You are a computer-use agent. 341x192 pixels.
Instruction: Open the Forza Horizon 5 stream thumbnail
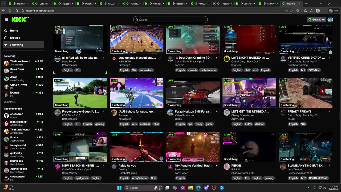click(x=193, y=93)
